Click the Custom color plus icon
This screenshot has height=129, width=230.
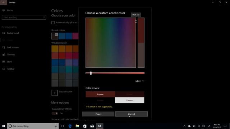click(55, 93)
